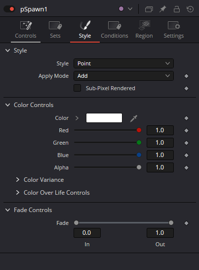
Task: Toggle the pSpawn1 node enable switch
Action: coord(9,9)
